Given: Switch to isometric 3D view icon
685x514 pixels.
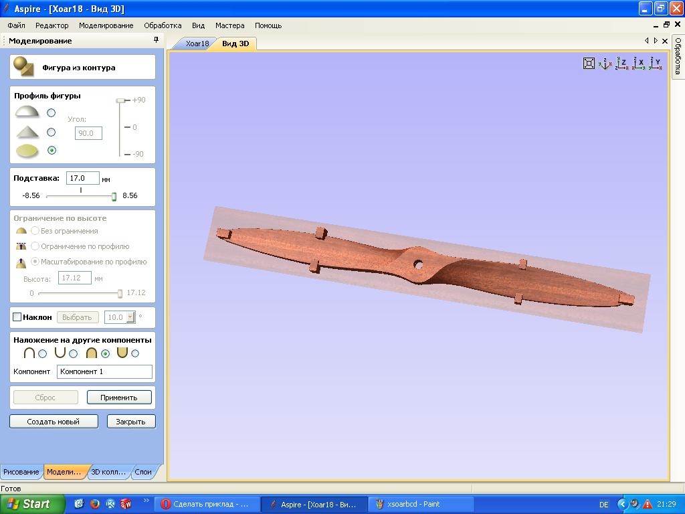Looking at the screenshot, I should (x=605, y=64).
